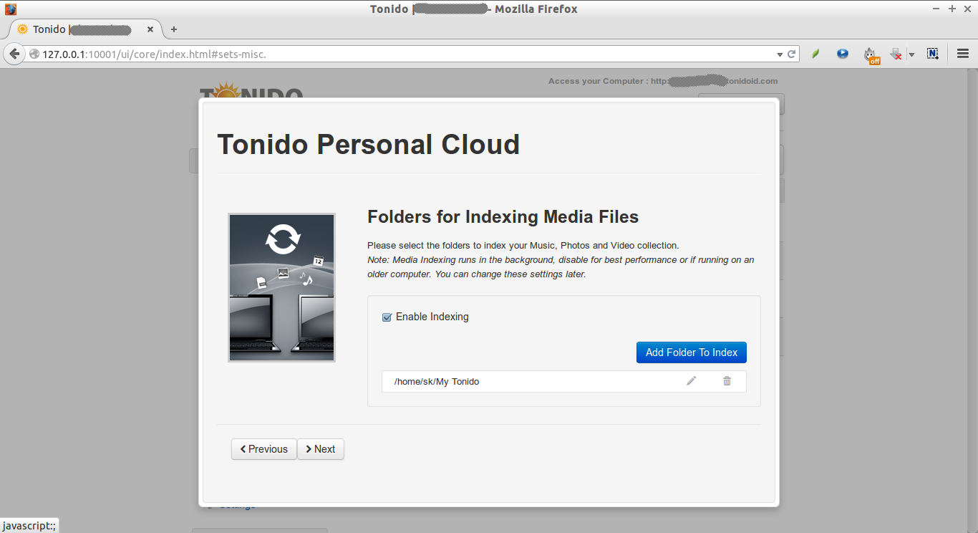This screenshot has width=978, height=533.
Task: Proceed with the Next button
Action: click(321, 449)
